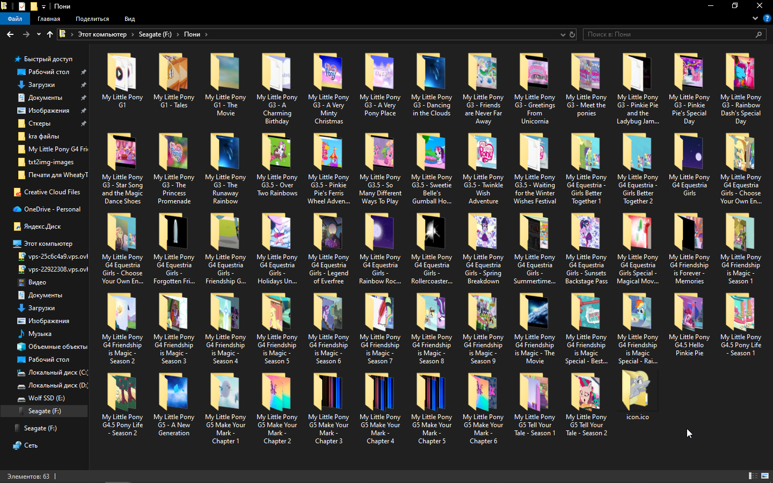Switch to large thumbnails view
773x483 pixels.
pos(765,476)
